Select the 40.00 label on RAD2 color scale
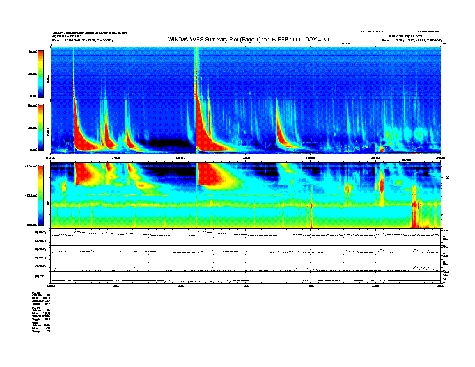 [x=32, y=52]
